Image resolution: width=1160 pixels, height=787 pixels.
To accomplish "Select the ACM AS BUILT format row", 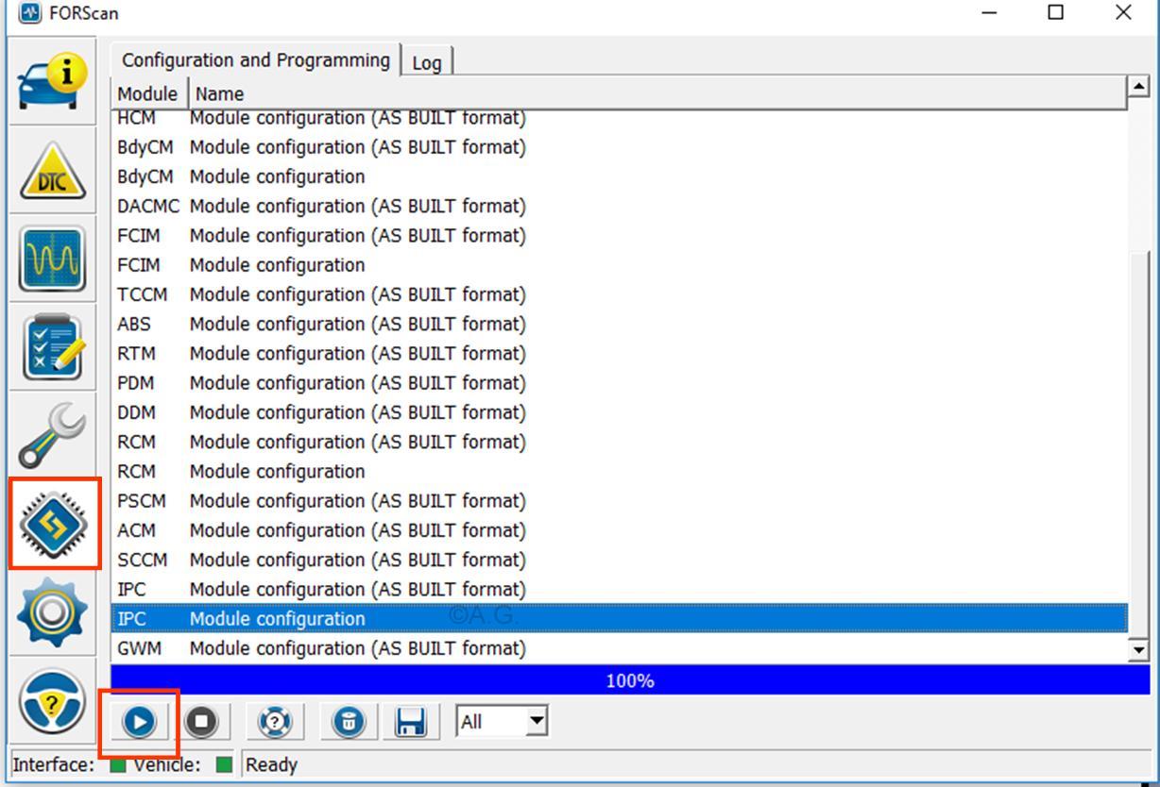I will click(620, 530).
